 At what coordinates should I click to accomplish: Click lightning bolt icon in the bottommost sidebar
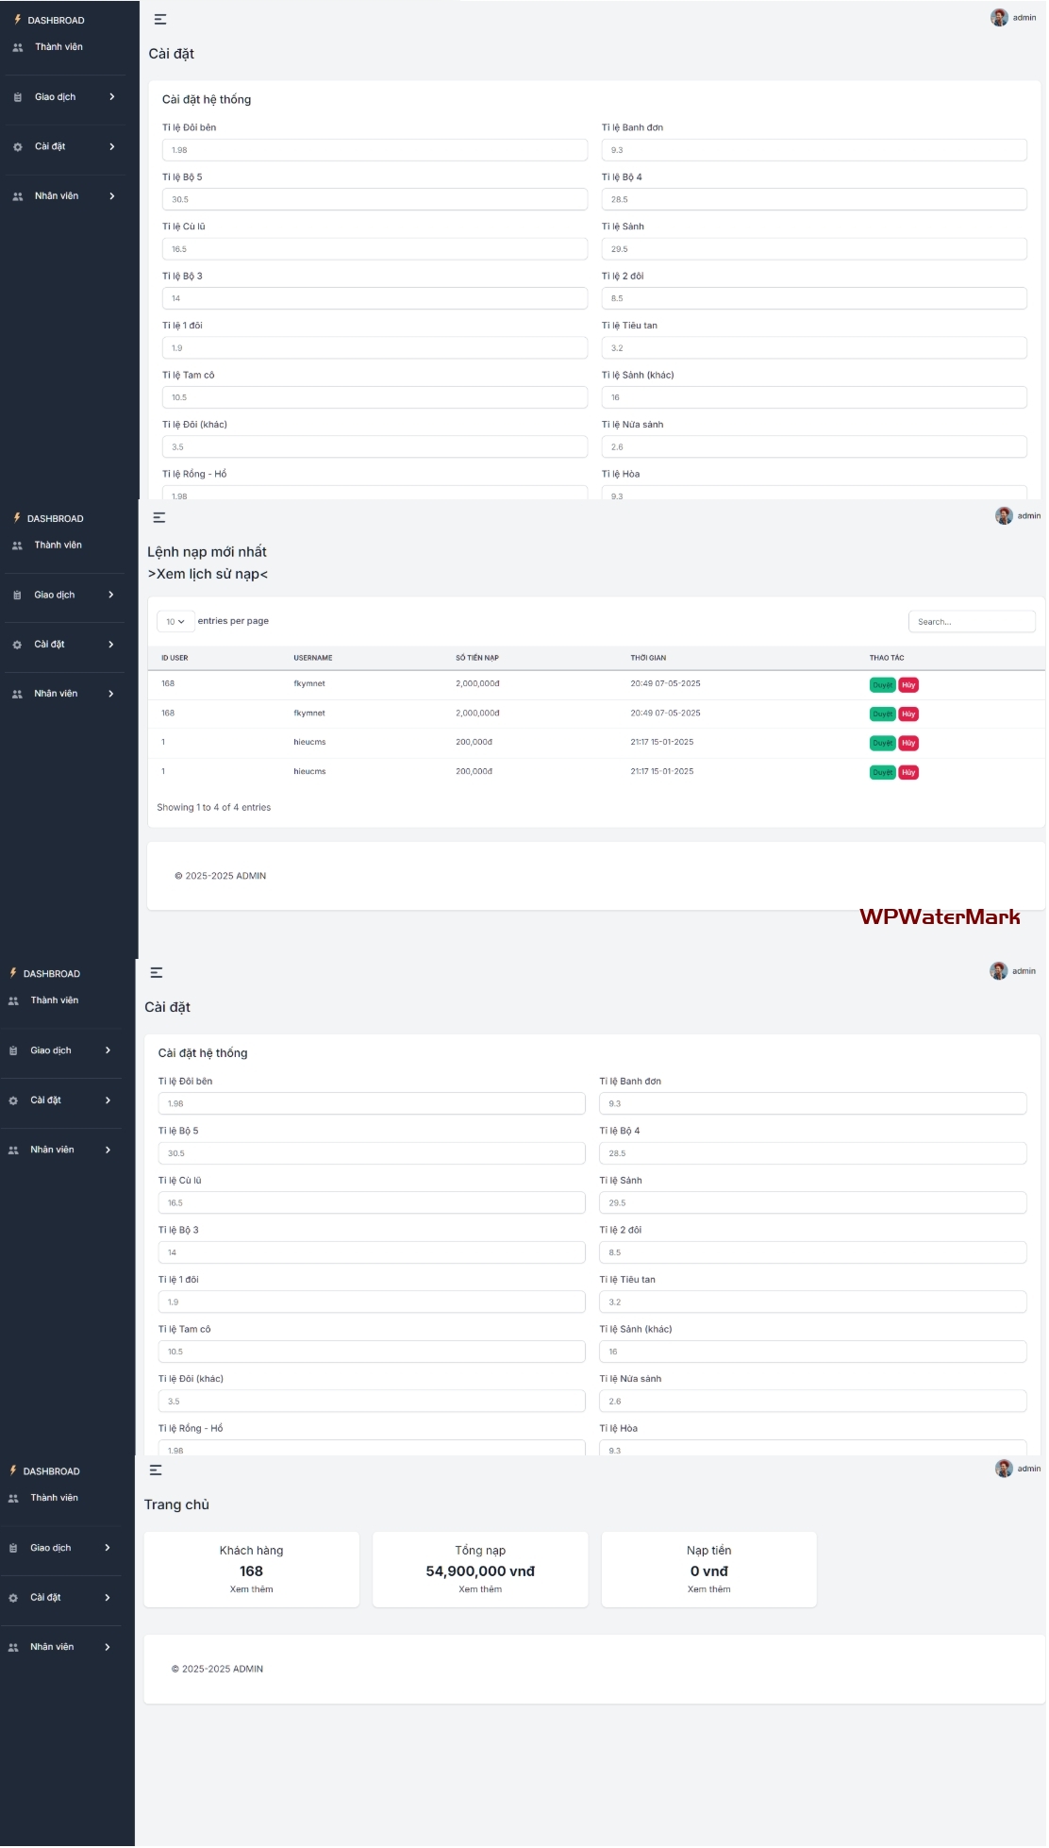coord(13,1470)
